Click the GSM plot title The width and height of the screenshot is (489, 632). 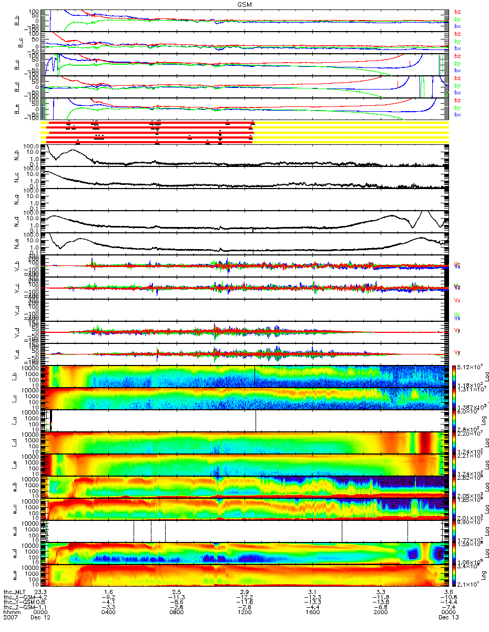click(244, 4)
